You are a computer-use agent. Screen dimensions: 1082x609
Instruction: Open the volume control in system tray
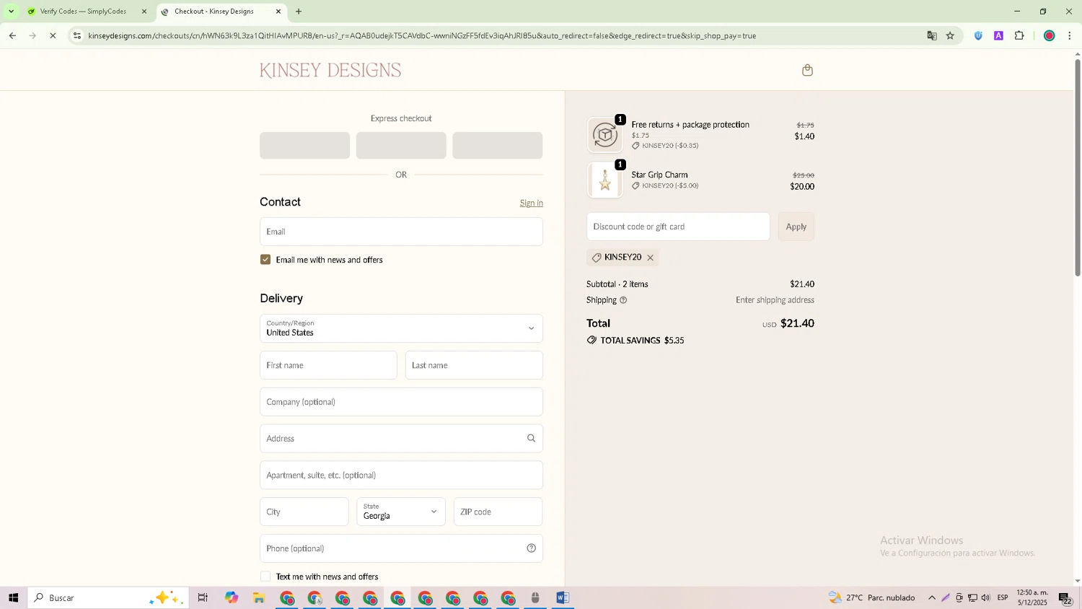click(985, 597)
